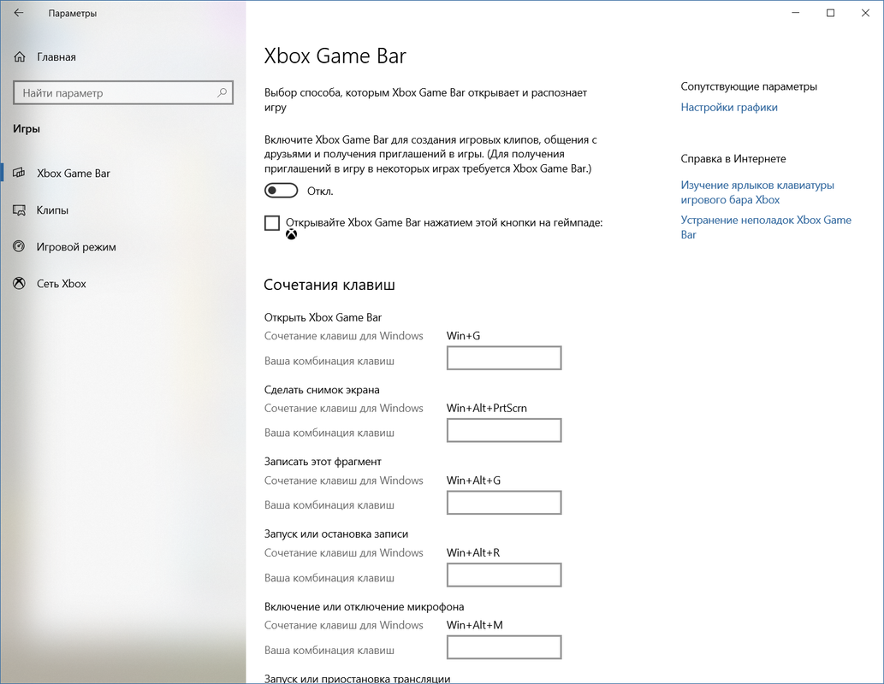Click the Win+G shortcut text
The height and width of the screenshot is (684, 884).
tap(463, 336)
